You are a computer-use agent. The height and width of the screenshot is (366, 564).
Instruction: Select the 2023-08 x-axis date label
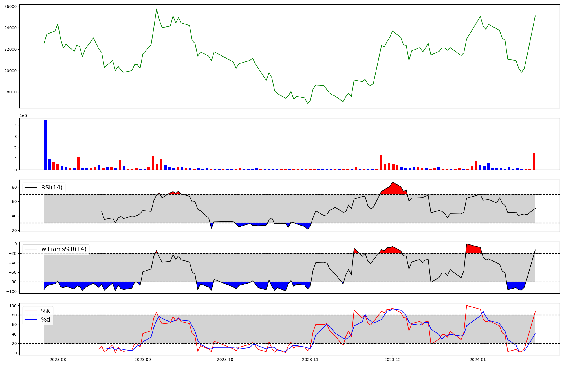[58, 360]
